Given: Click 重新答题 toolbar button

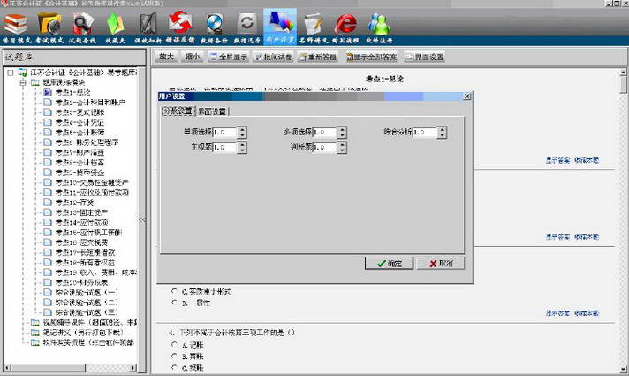Looking at the screenshot, I should pos(318,57).
